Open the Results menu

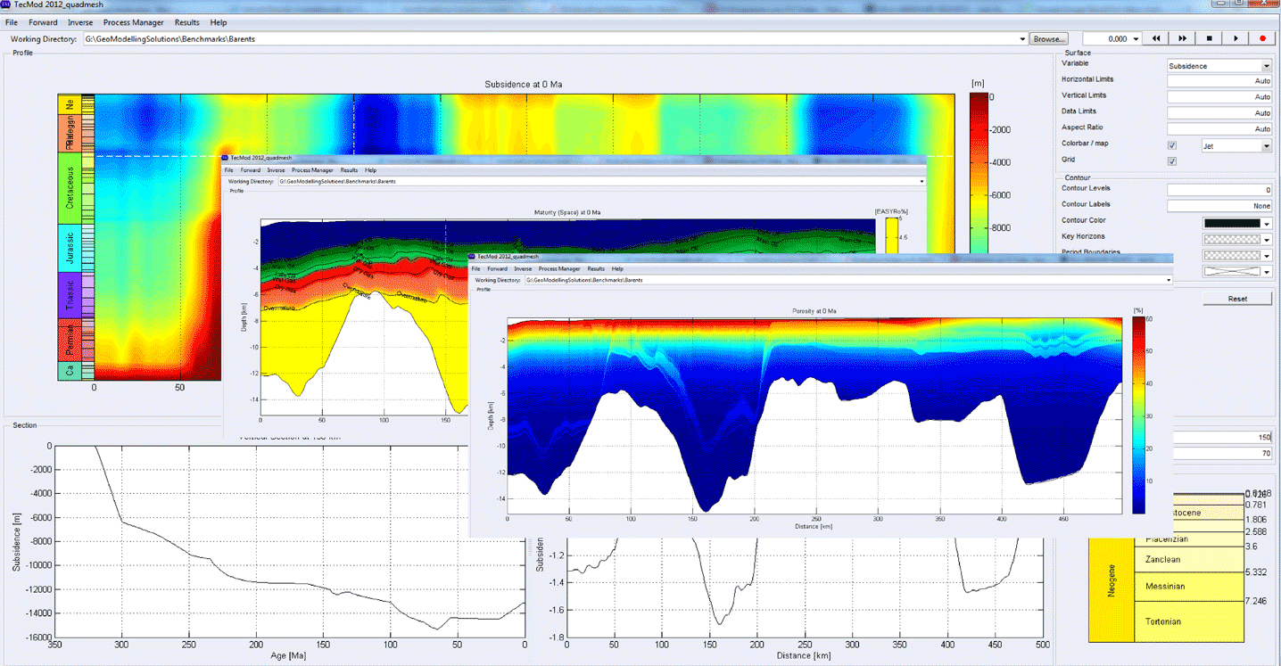pyautogui.click(x=187, y=22)
